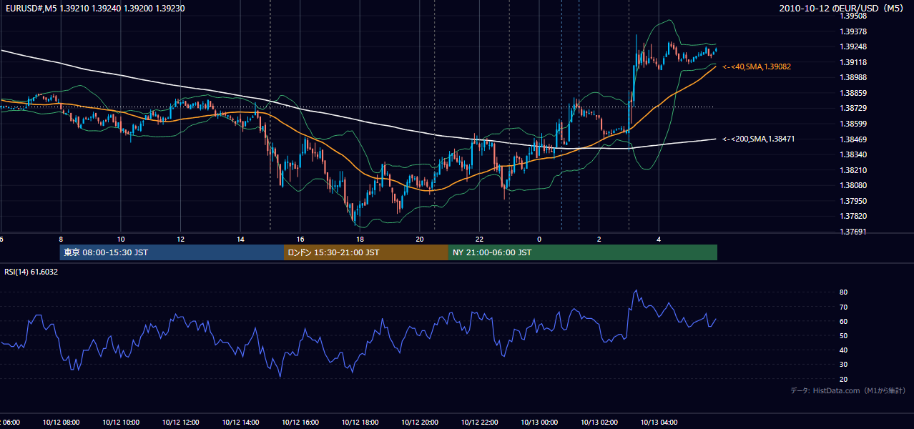914x429 pixels.
Task: Click the 1.38469 price axis label
Action: [852, 139]
